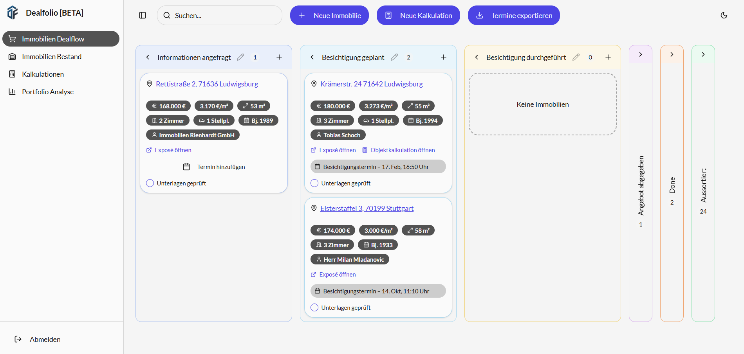Switch to dark mode with moon icon

(x=724, y=15)
